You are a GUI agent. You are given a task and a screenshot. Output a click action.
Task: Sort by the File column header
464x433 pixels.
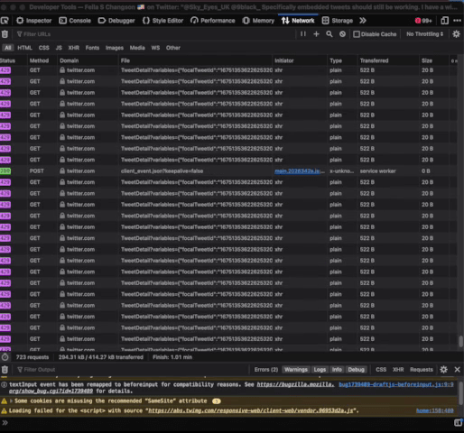click(x=196, y=60)
